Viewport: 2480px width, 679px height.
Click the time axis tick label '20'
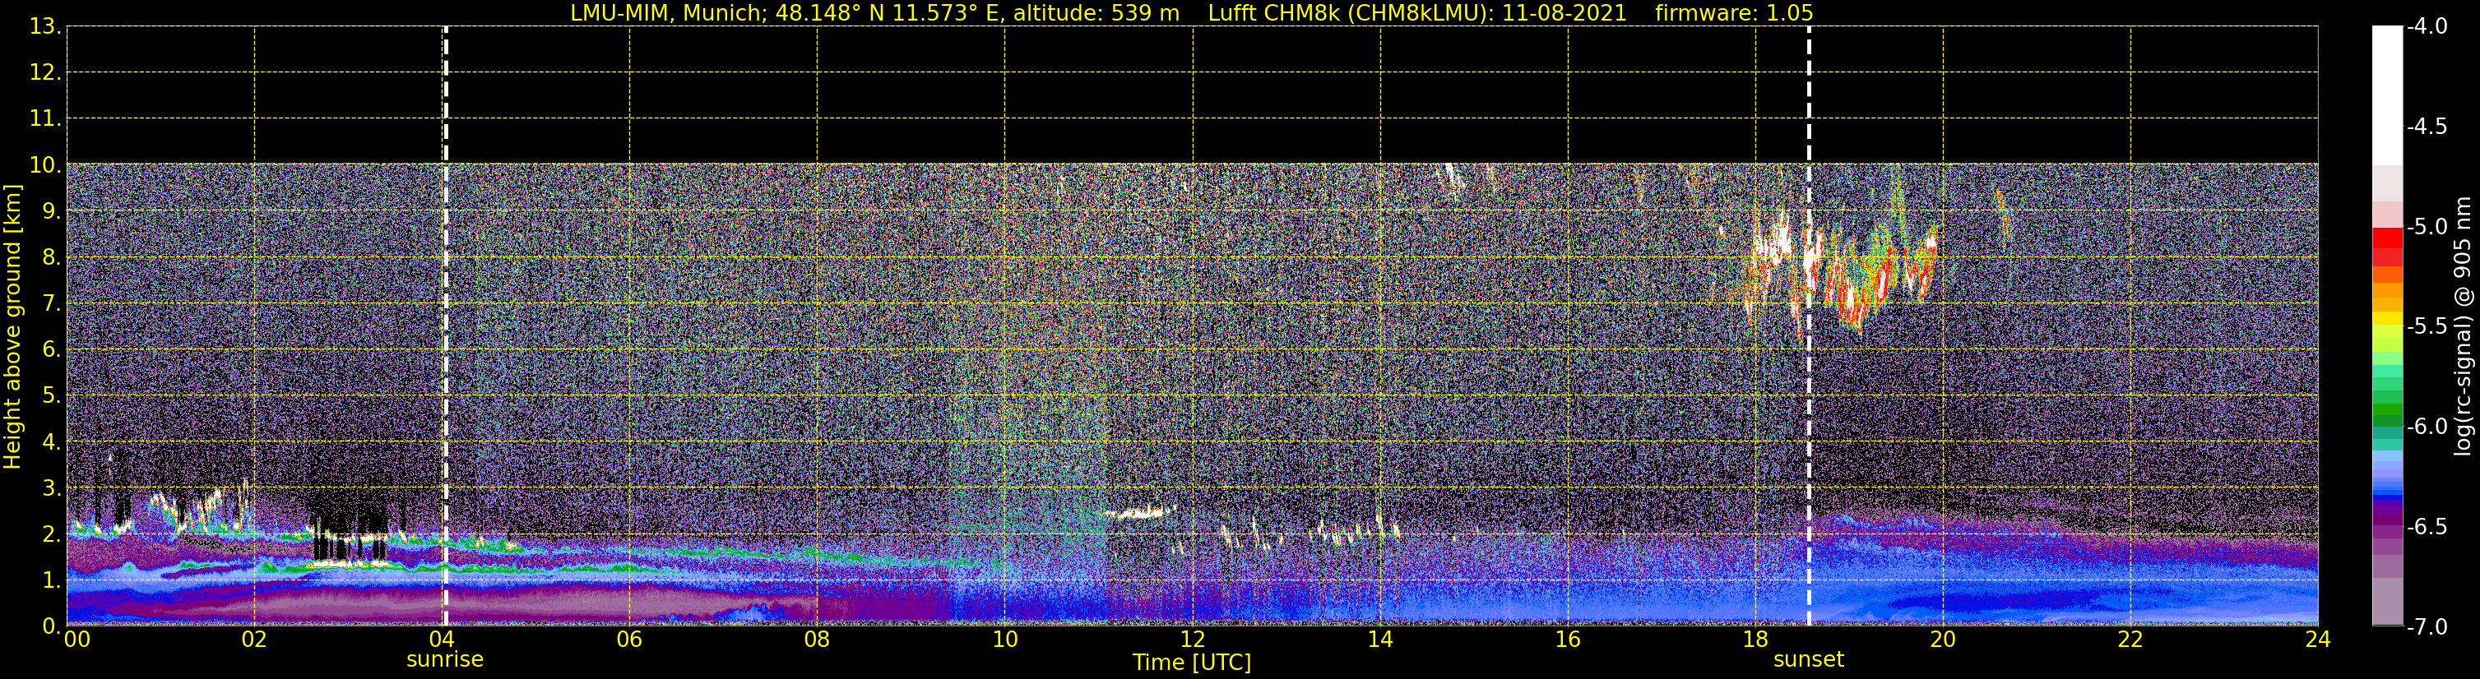1943,640
